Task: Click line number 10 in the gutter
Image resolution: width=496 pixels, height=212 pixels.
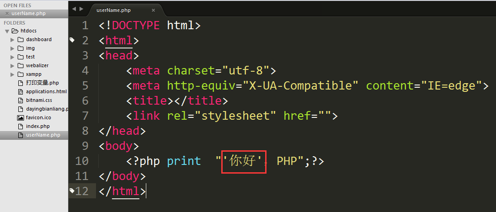Action: click(81, 161)
